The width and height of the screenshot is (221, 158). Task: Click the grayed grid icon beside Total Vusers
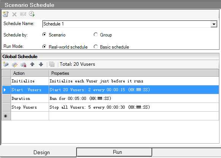(x=52, y=64)
